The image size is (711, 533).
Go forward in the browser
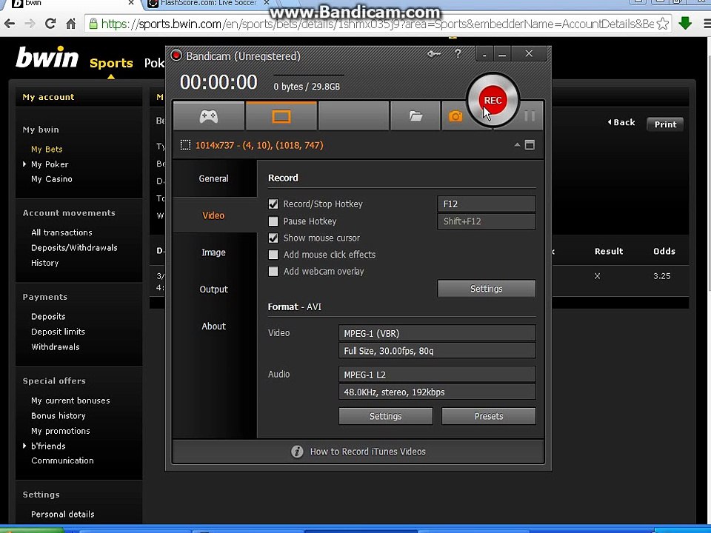click(x=30, y=24)
